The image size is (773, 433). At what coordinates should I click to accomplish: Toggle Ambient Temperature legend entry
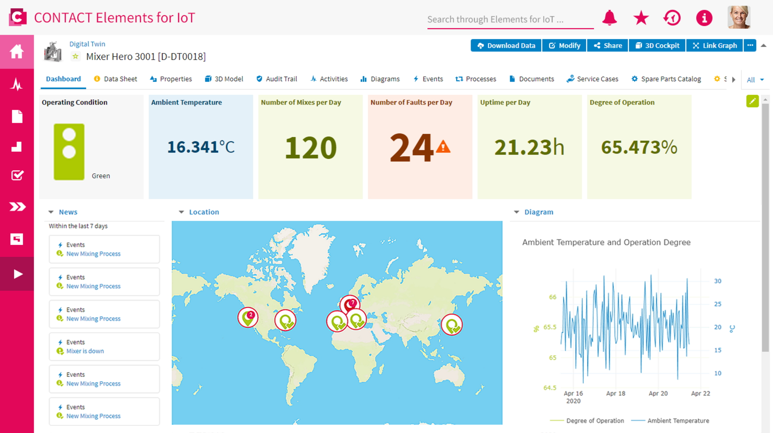coord(670,421)
